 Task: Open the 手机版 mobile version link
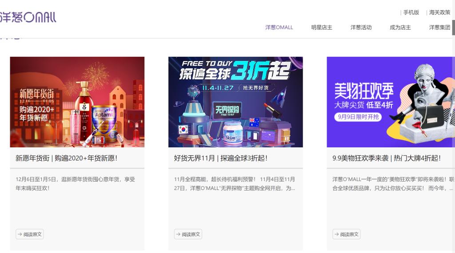(411, 12)
